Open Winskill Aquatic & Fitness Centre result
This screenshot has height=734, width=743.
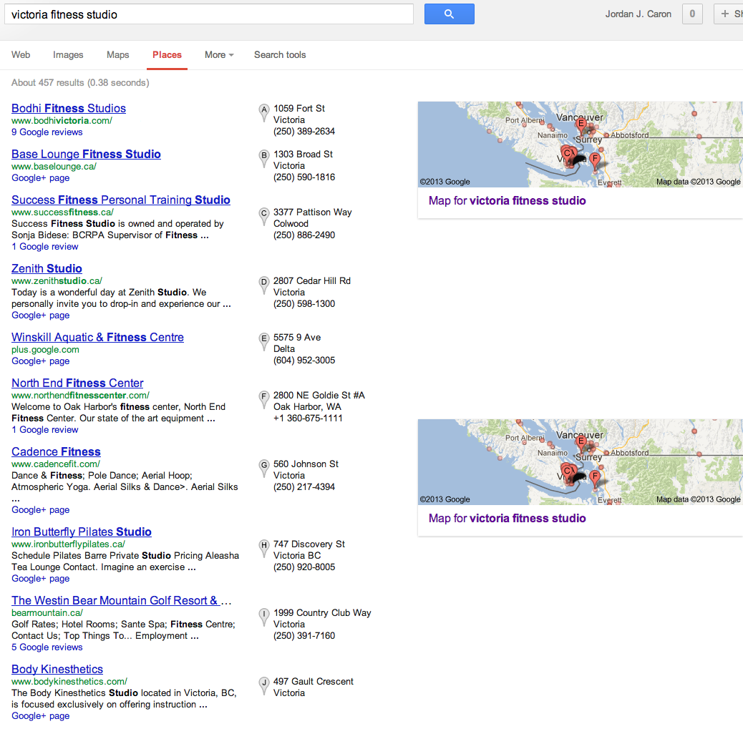pos(97,337)
